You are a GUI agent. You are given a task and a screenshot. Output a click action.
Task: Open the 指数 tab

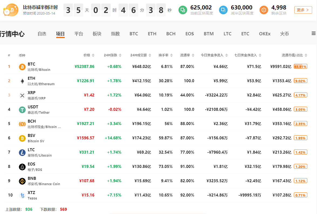[116, 34]
